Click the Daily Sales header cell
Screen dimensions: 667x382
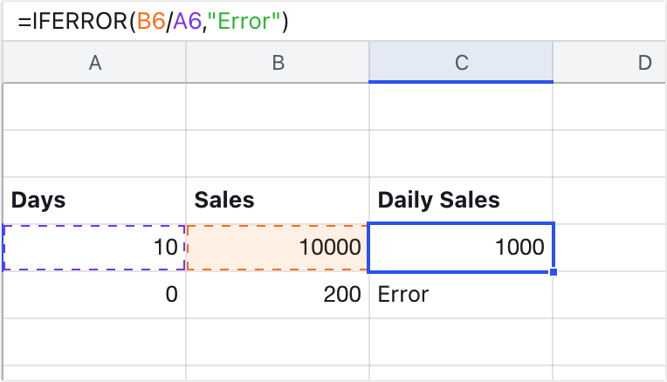[461, 201]
